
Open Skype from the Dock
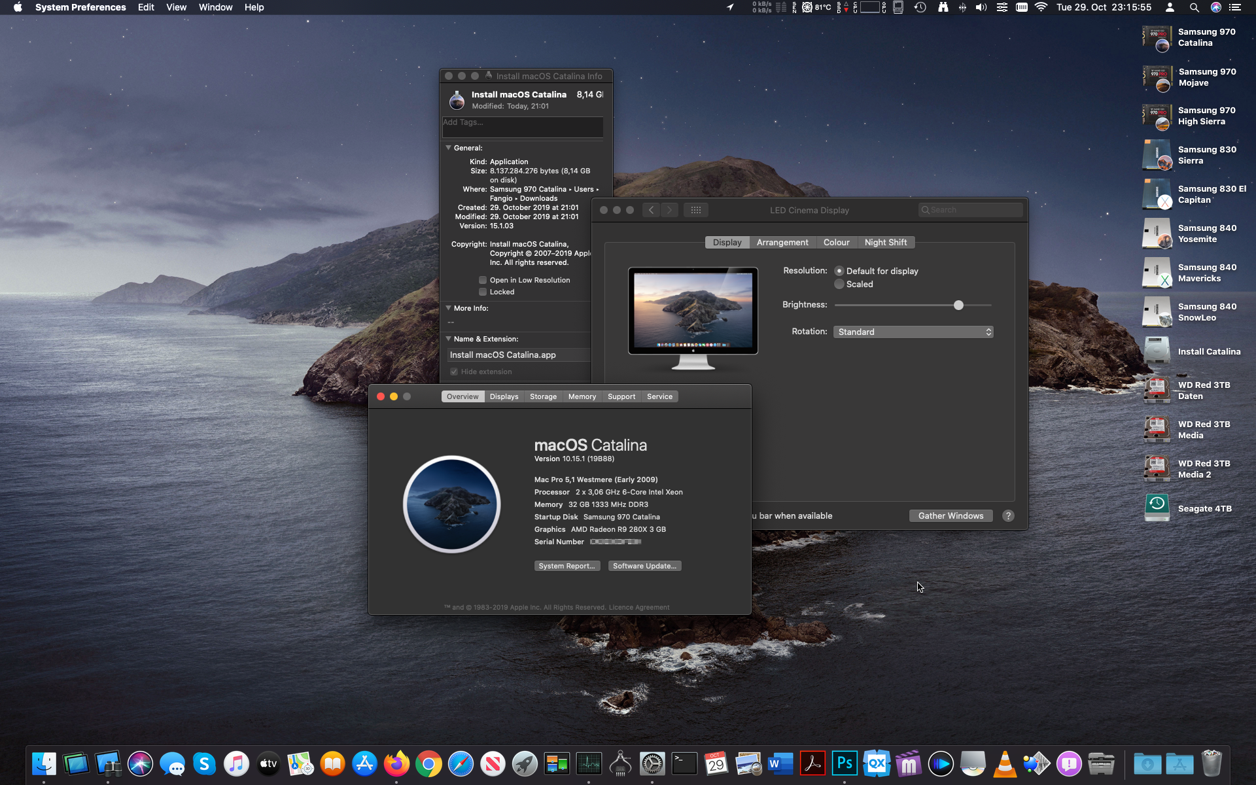coord(204,763)
